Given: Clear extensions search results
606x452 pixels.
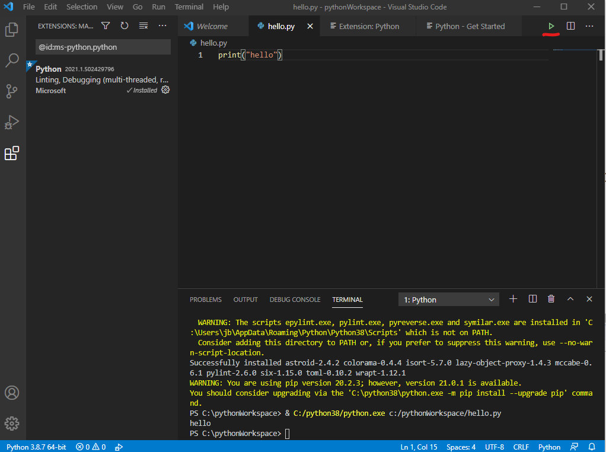Looking at the screenshot, I should pyautogui.click(x=143, y=26).
